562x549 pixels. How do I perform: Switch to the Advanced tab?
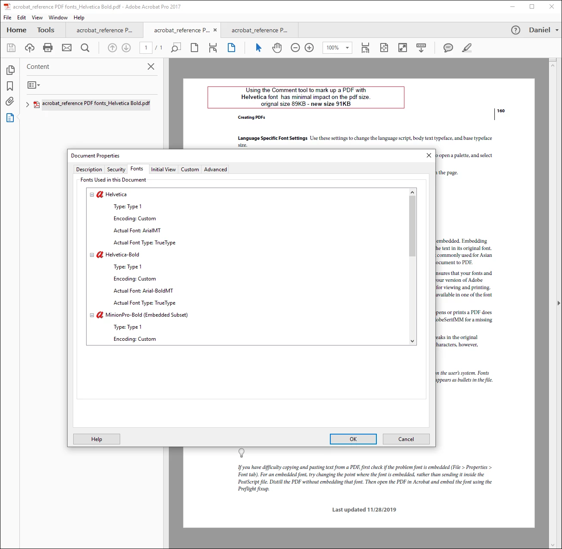point(215,170)
